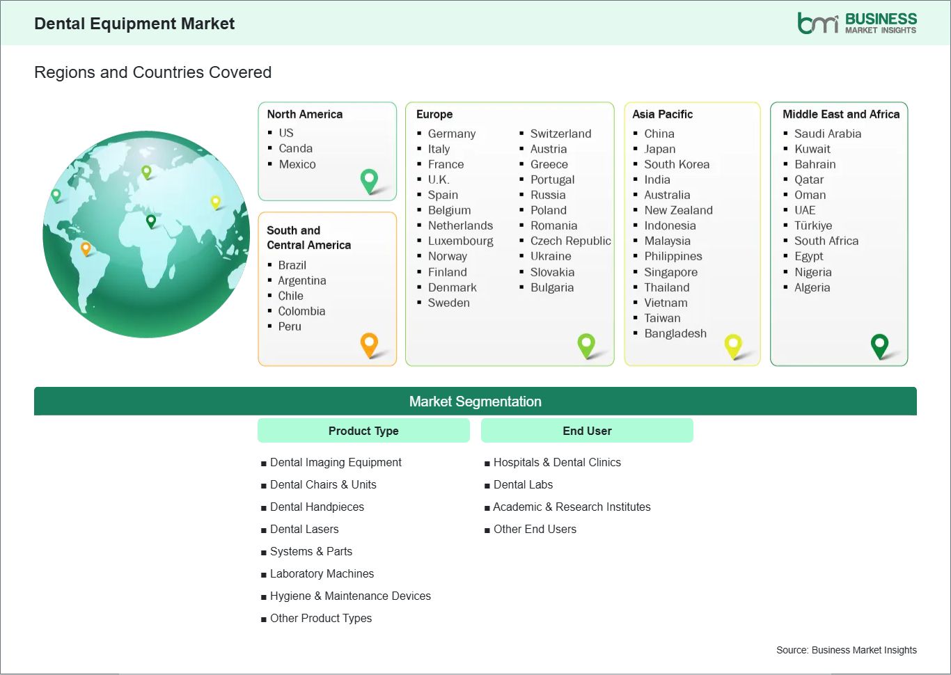Select the End User header
The image size is (951, 675).
coord(587,431)
